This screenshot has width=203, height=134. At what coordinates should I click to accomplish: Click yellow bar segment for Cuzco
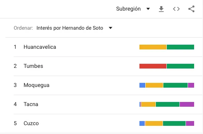point(154,123)
